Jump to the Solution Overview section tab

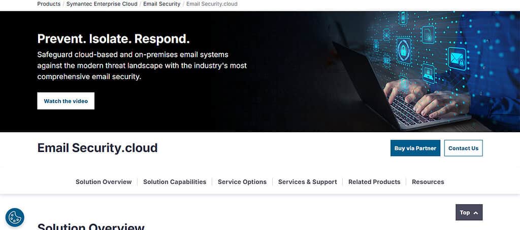tap(104, 182)
